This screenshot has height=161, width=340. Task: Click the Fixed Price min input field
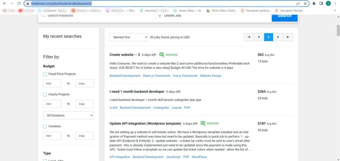52,83
